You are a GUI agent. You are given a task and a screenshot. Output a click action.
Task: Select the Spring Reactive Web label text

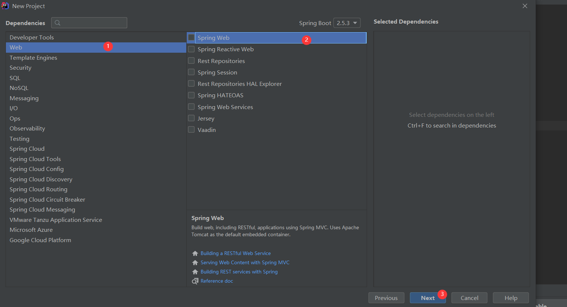coord(226,49)
